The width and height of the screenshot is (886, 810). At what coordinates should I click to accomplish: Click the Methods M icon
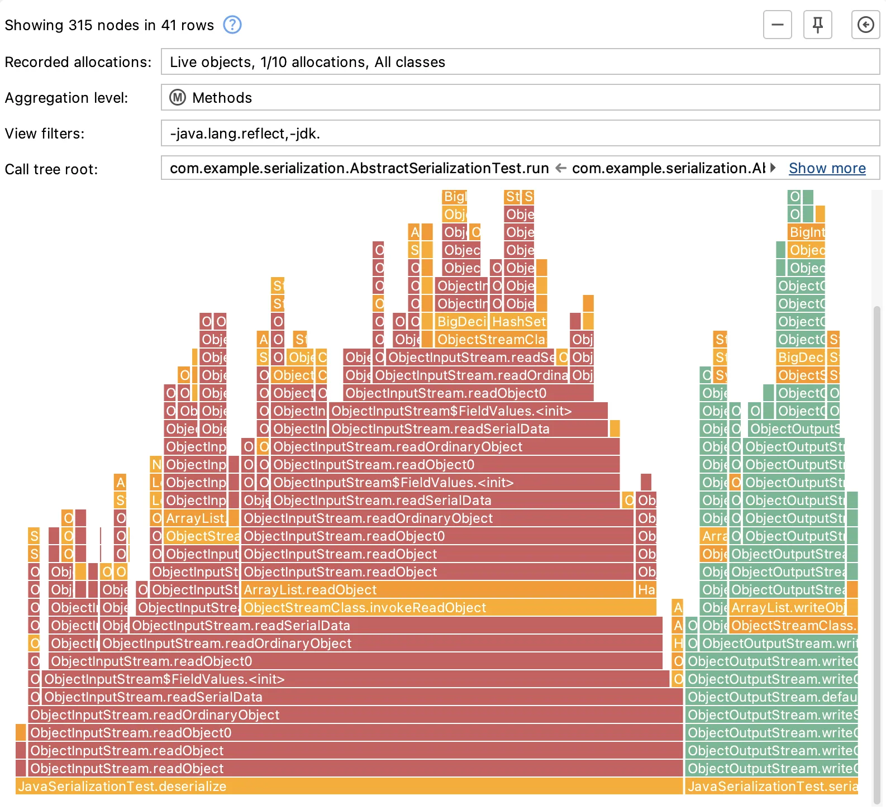(x=178, y=97)
